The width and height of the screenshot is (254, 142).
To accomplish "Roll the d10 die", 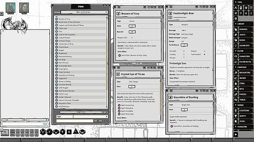I will tap(56, 132).
